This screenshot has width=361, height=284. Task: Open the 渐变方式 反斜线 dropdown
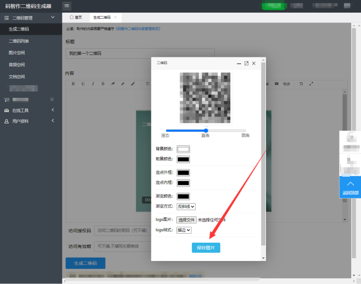pos(186,206)
